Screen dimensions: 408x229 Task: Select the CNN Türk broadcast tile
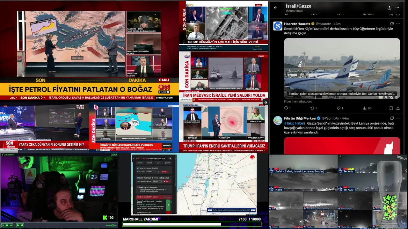[89, 51]
